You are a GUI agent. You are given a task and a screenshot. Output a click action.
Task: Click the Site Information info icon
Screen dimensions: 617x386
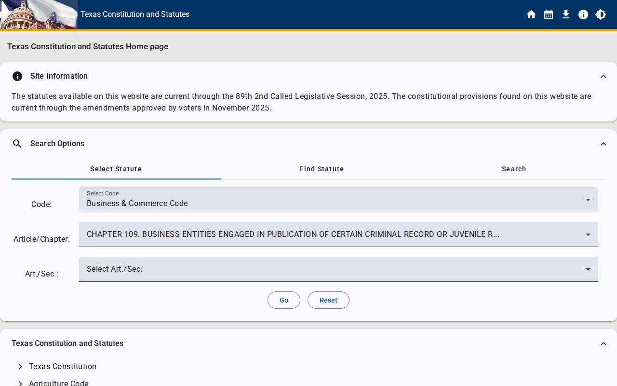[17, 76]
